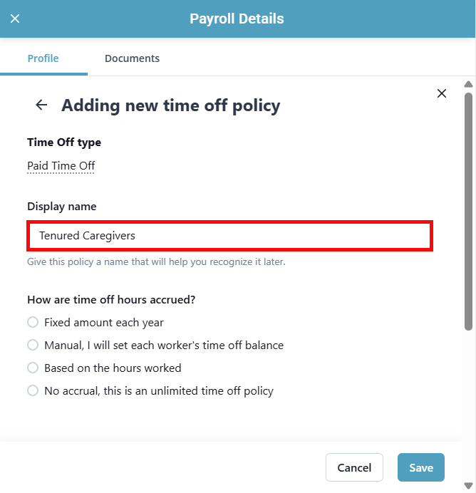Save the new time off policy
The height and width of the screenshot is (493, 476).
pyautogui.click(x=420, y=467)
